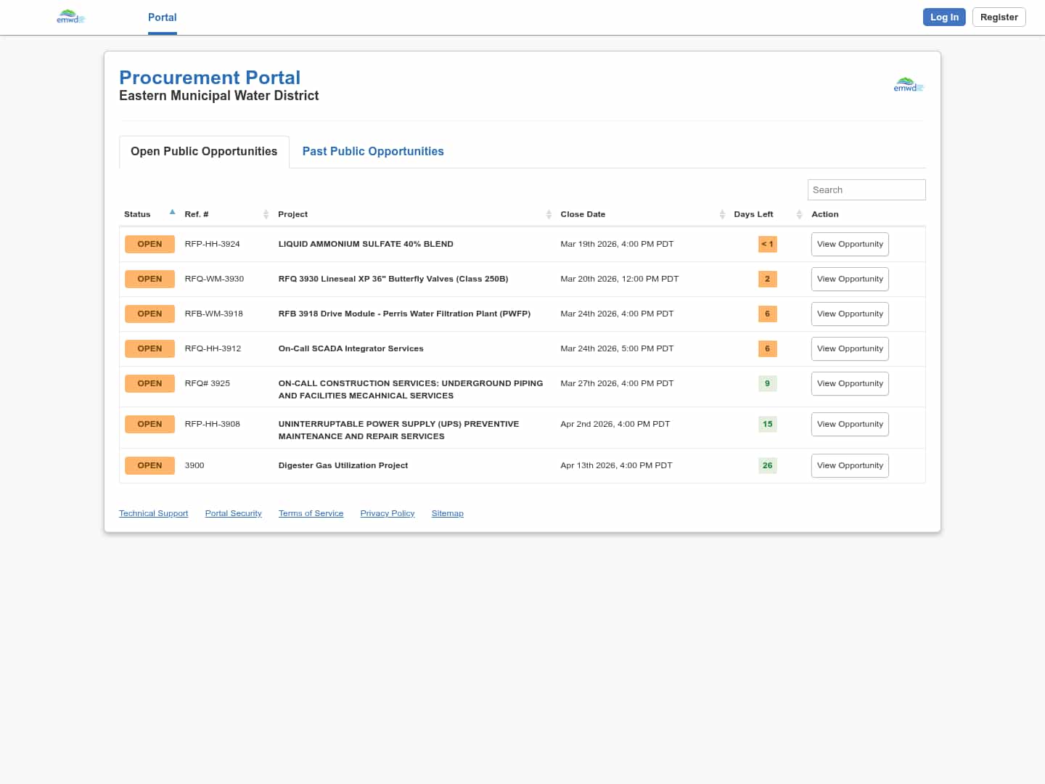Viewport: 1045px width, 784px height.
Task: View Opportunity for Digester Gas Utilization Project
Action: click(x=849, y=465)
